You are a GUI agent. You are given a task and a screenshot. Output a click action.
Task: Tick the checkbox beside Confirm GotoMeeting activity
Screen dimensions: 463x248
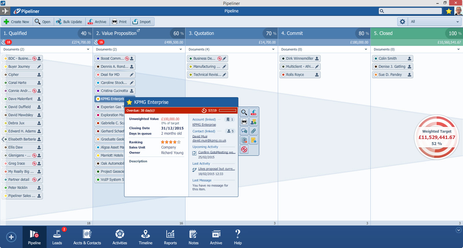(194, 153)
